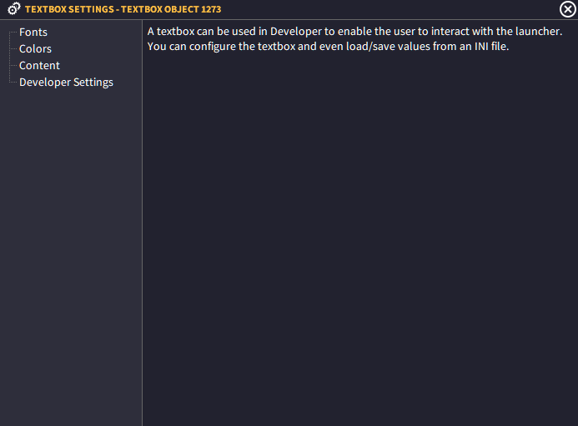The height and width of the screenshot is (426, 578).
Task: Click the dotted tree connector beside Fonts
Action: [x=13, y=33]
